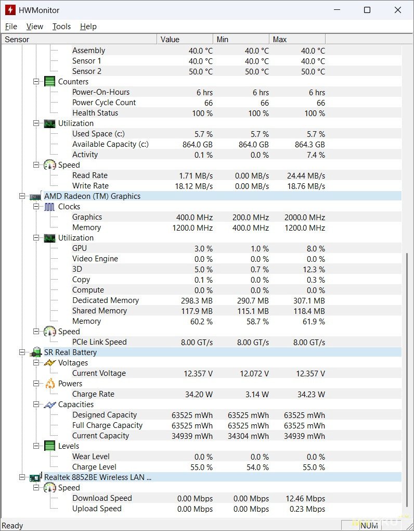Click the Counters green icon
The height and width of the screenshot is (531, 414).
(49, 82)
